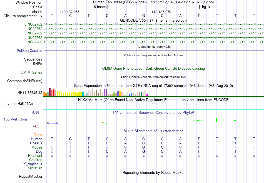This screenshot has width=264, height=183.
Task: Click the RefSeq Curated label
Action: (29, 51)
